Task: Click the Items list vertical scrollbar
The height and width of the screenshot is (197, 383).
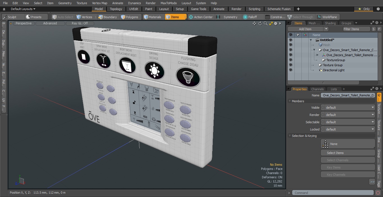Action: pyautogui.click(x=380, y=56)
